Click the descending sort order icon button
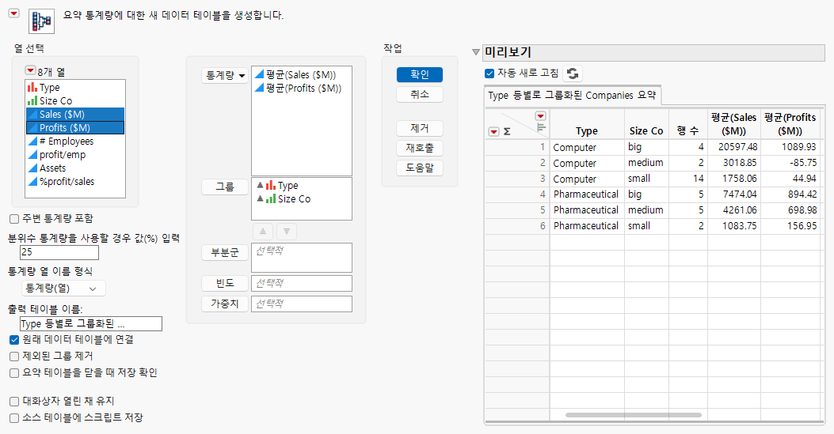834x434 pixels. tap(287, 232)
